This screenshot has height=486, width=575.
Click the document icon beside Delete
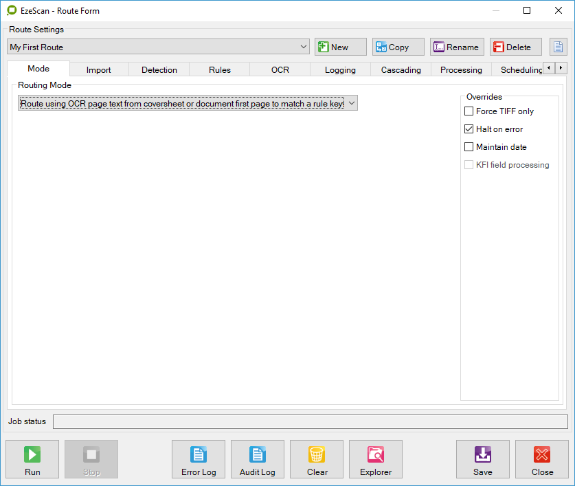click(x=558, y=47)
